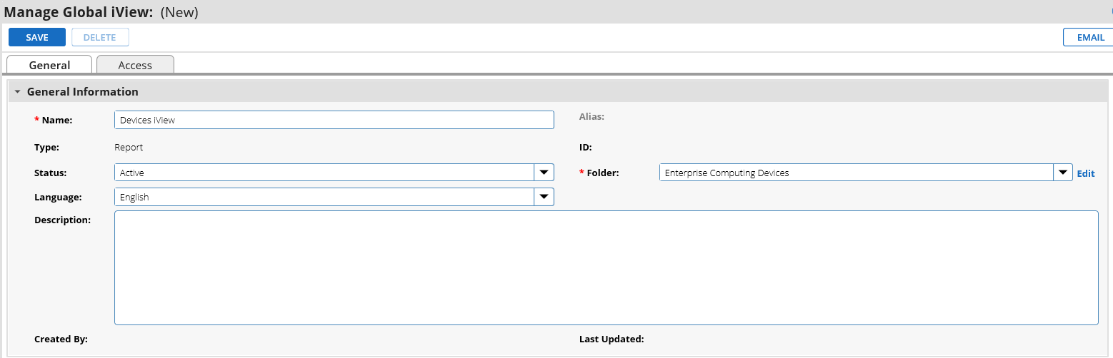Click the EMAIL button
Image resolution: width=1113 pixels, height=358 pixels.
tap(1088, 38)
